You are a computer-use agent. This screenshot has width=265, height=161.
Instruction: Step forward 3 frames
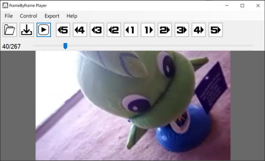(x=182, y=30)
